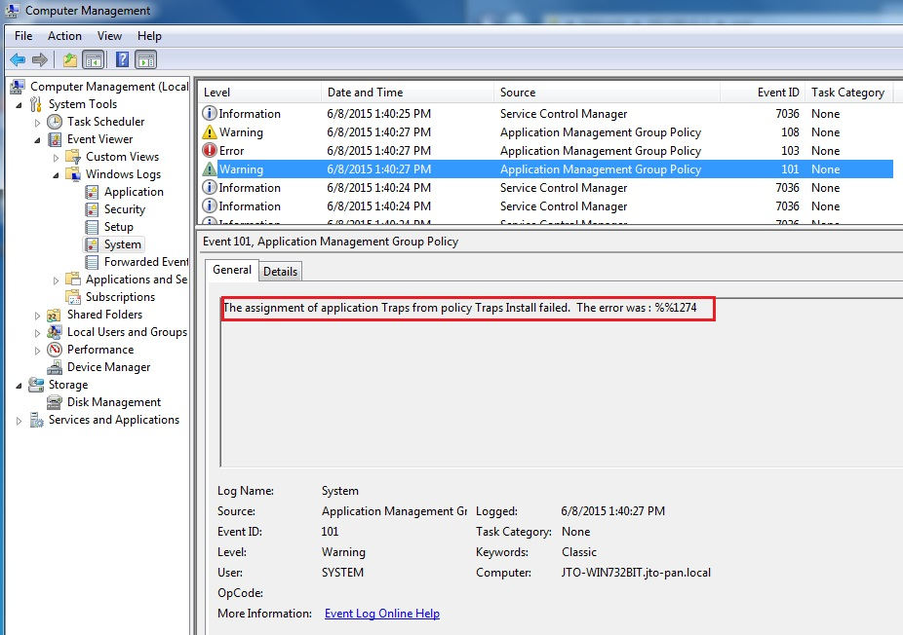Expand the Services and Applications node

tap(19, 421)
